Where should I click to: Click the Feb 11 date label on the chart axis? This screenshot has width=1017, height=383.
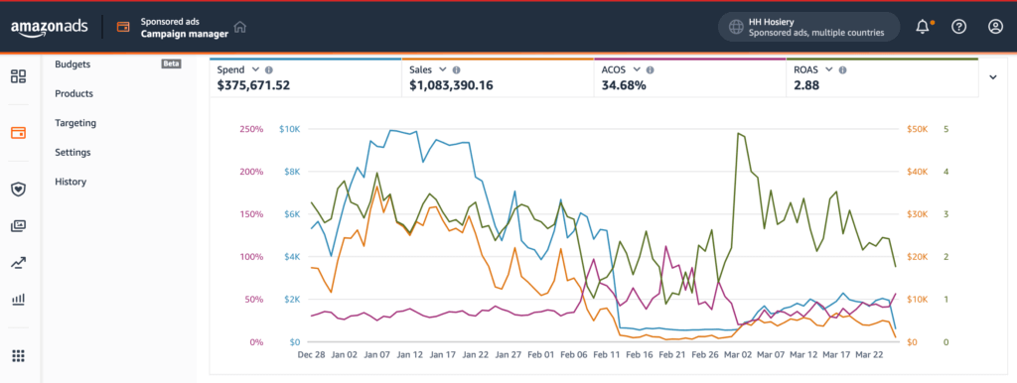pyautogui.click(x=607, y=355)
